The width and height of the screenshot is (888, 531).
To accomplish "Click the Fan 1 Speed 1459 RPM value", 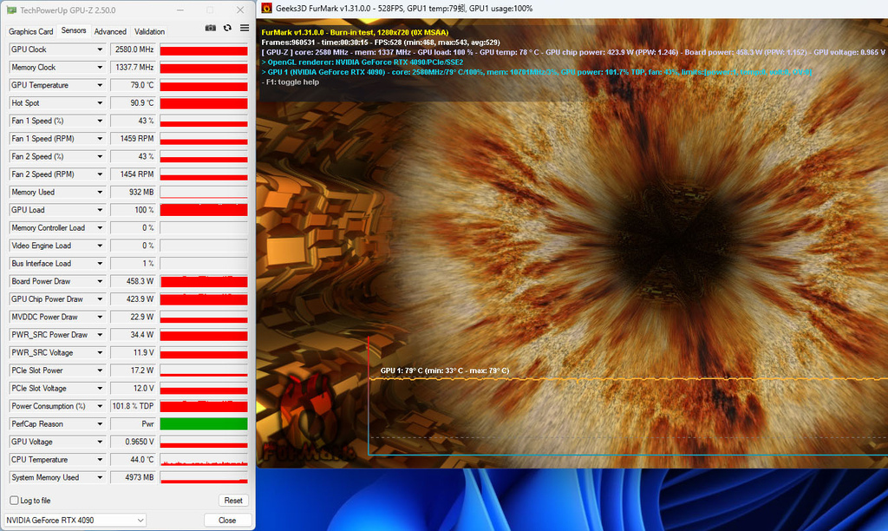I will click(133, 138).
